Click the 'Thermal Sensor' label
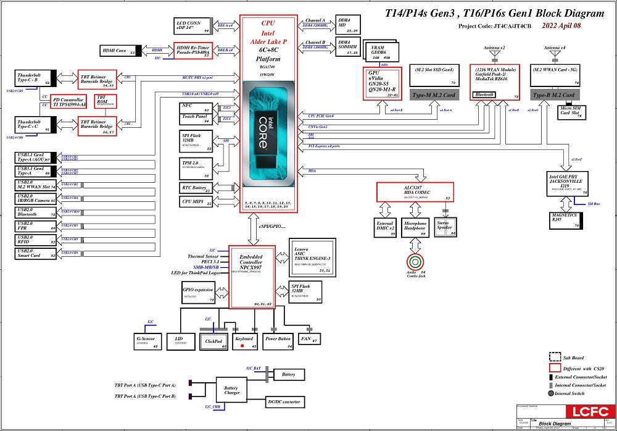This screenshot has width=617, height=431. pyautogui.click(x=203, y=256)
